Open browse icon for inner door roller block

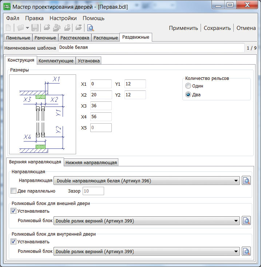(246, 251)
